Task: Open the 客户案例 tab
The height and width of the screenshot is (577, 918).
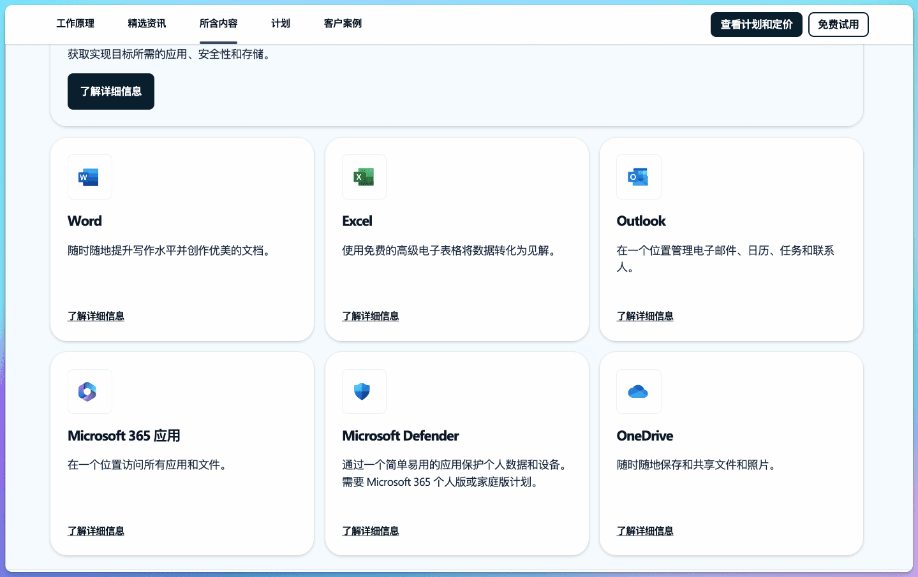Action: click(343, 24)
